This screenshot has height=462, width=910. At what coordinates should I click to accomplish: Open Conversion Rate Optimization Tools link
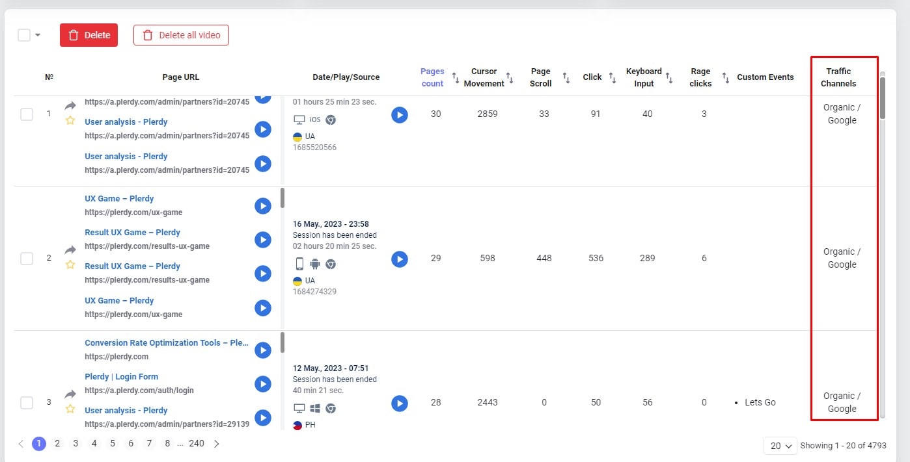167,342
